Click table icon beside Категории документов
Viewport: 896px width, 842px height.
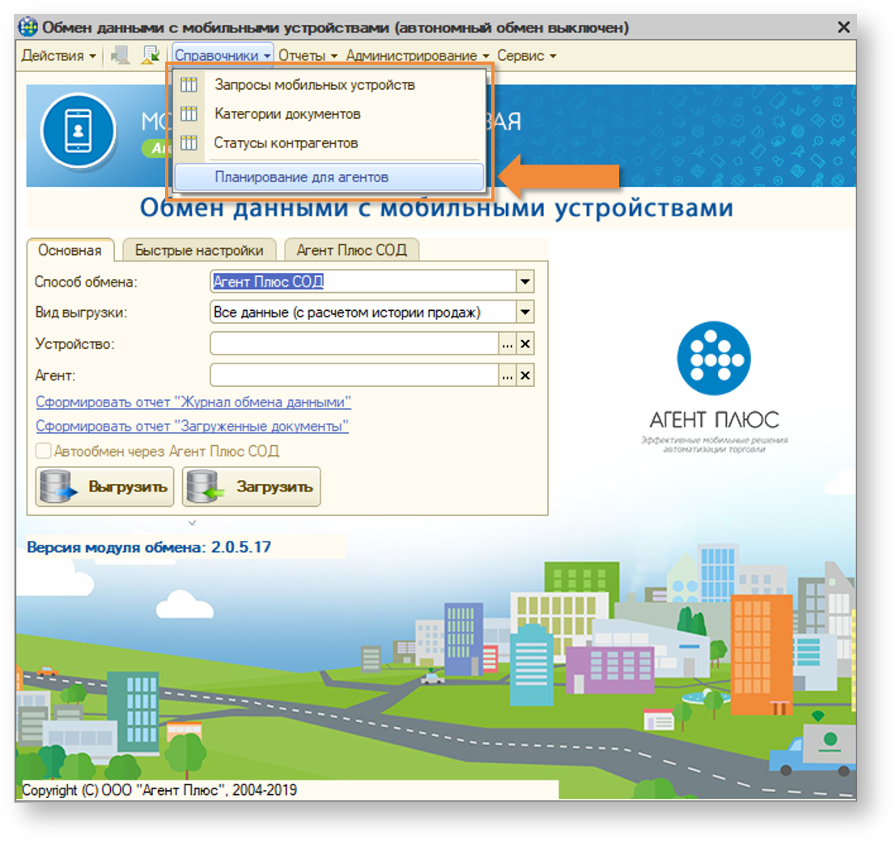[x=189, y=114]
